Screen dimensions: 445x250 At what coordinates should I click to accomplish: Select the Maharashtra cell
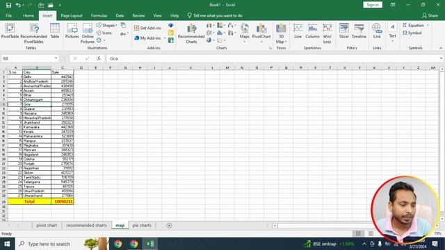coord(37,136)
